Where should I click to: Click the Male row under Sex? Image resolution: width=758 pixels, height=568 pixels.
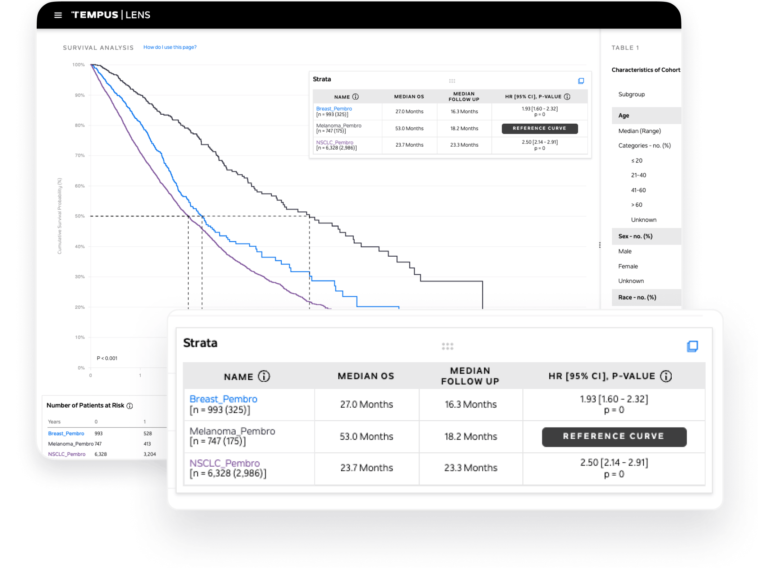[x=625, y=251]
